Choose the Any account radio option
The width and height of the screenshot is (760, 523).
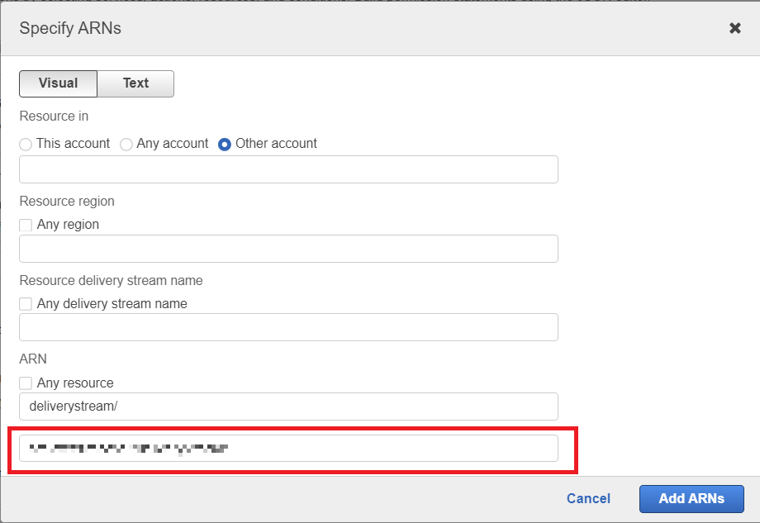click(126, 144)
